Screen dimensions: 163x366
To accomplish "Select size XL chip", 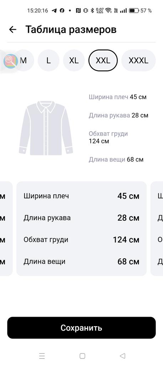I will coord(74,60).
